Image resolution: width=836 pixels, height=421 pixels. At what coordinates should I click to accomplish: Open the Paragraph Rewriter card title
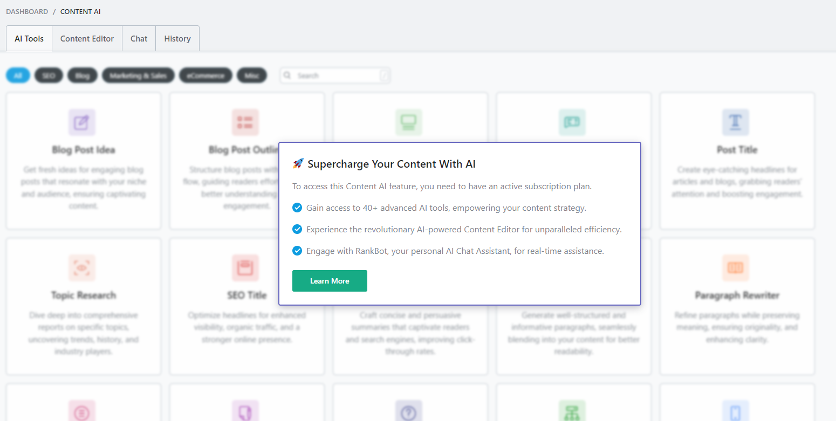[x=737, y=295]
